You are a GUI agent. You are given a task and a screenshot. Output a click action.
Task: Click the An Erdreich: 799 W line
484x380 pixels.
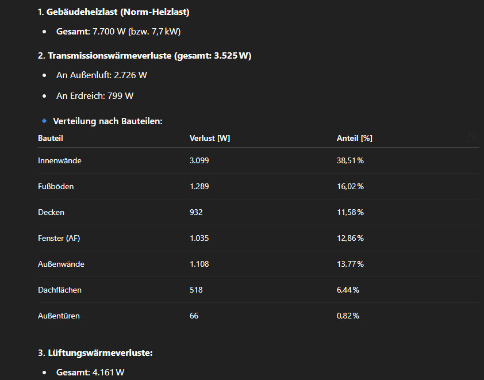[x=95, y=96]
